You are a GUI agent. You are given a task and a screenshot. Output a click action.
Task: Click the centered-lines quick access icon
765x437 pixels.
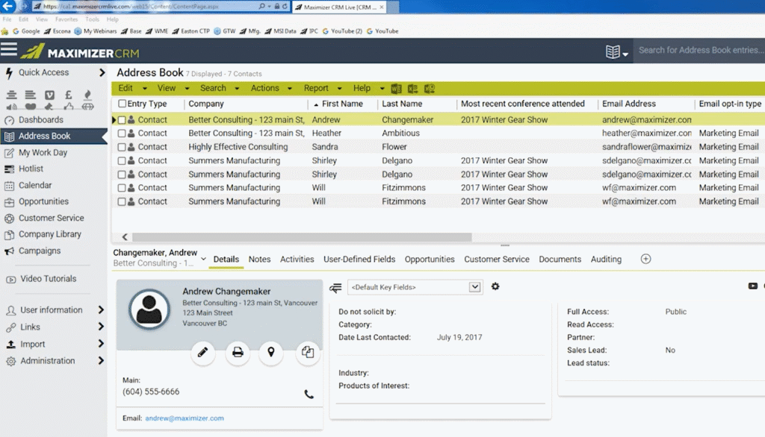pyautogui.click(x=11, y=95)
